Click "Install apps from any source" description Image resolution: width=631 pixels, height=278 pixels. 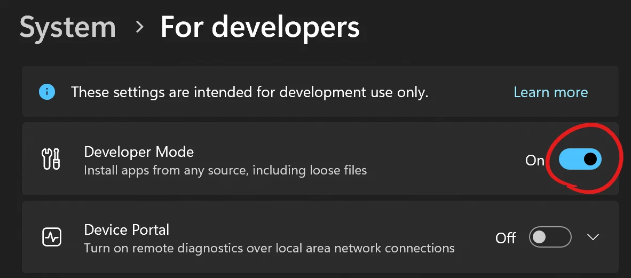225,171
